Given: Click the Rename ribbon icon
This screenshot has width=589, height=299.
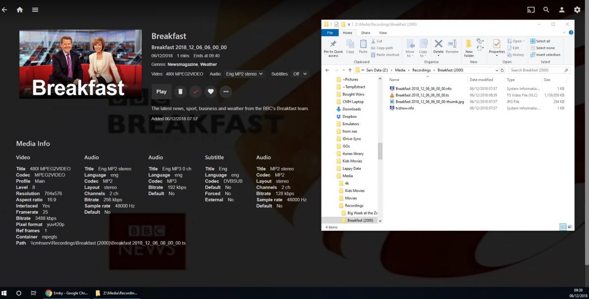Looking at the screenshot, I should 452,46.
